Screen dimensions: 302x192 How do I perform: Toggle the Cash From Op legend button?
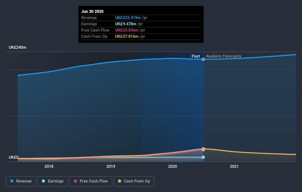(x=134, y=181)
